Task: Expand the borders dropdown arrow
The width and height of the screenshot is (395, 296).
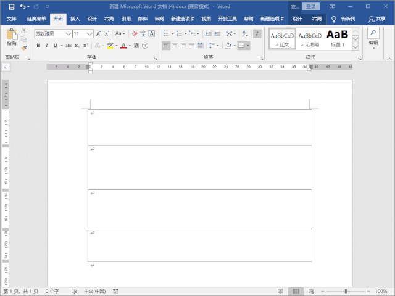Action: 248,46
